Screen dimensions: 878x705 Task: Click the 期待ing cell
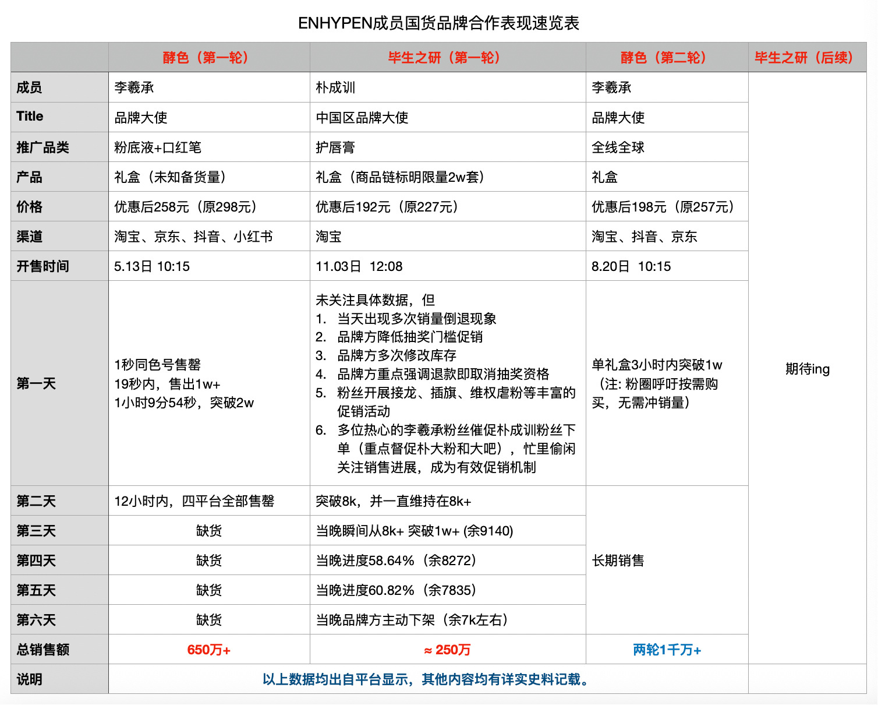(x=806, y=369)
